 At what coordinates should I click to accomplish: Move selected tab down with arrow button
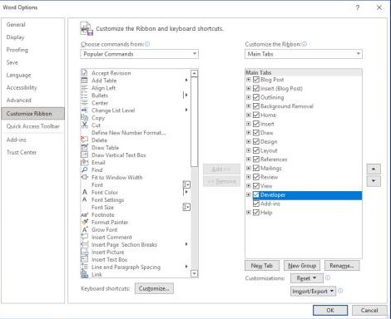[374, 181]
